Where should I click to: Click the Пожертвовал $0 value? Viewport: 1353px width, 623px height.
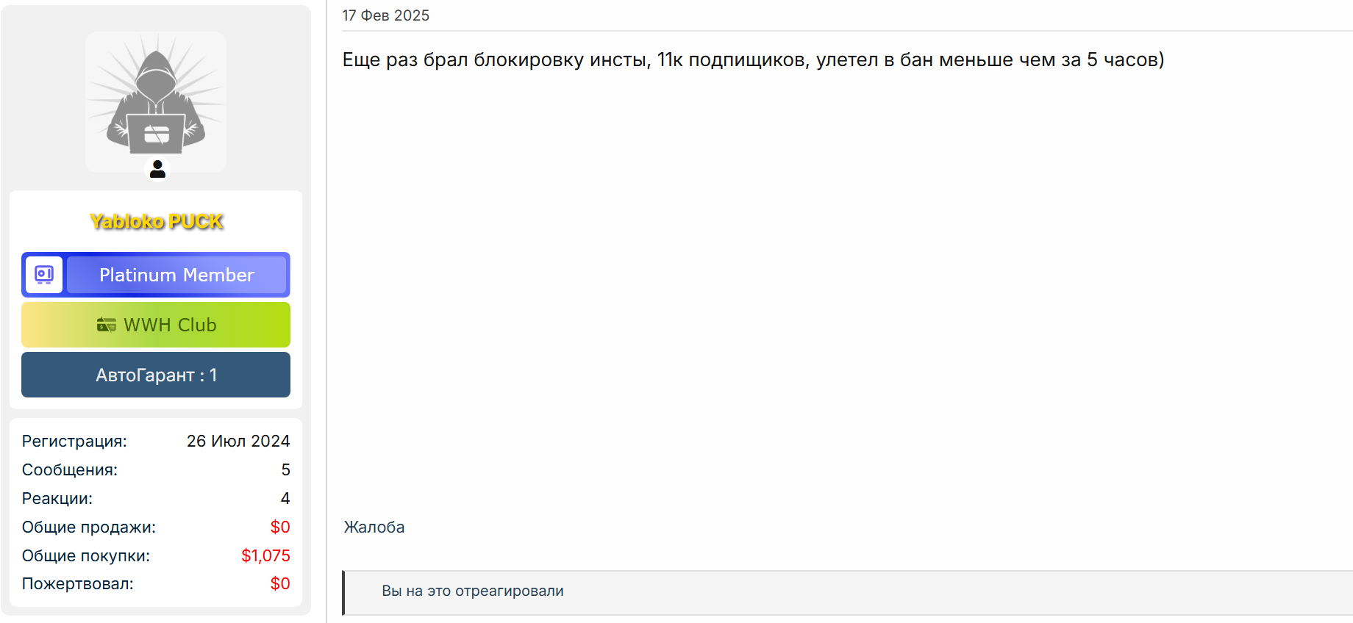(x=280, y=583)
